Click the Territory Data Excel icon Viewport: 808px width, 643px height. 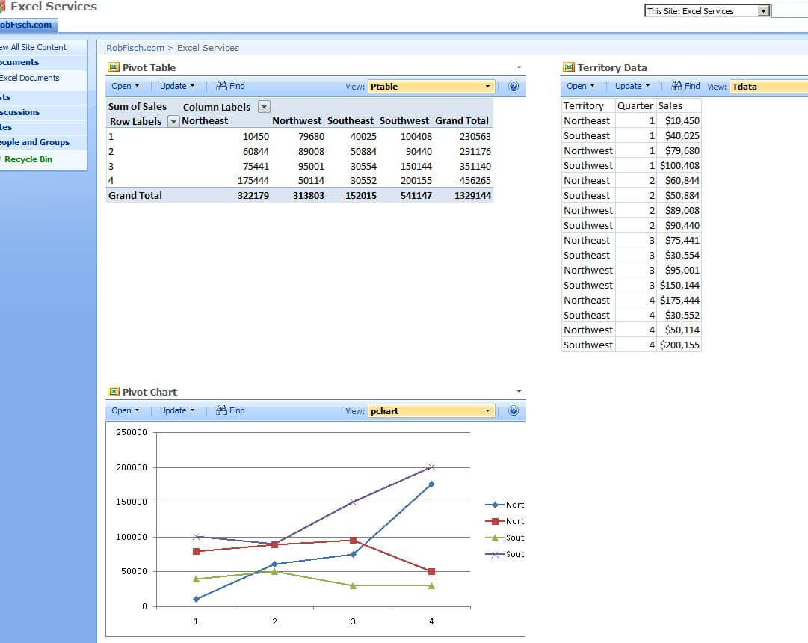pos(569,67)
